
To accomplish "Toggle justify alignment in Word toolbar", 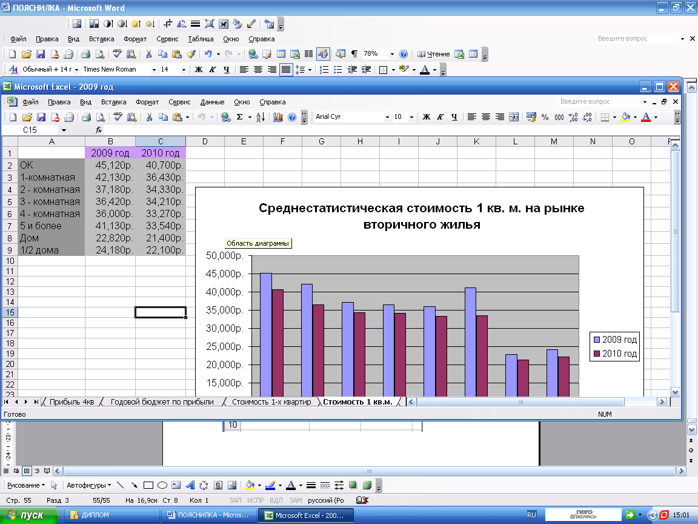I will coord(286,70).
